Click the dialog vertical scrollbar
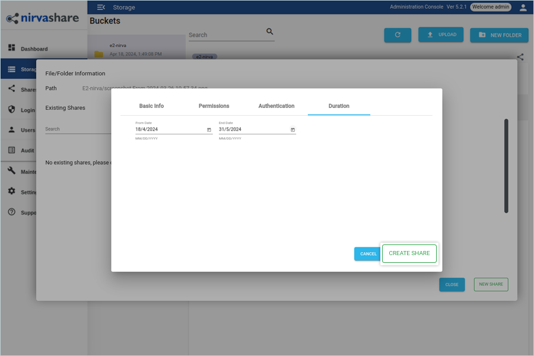 tap(507, 166)
